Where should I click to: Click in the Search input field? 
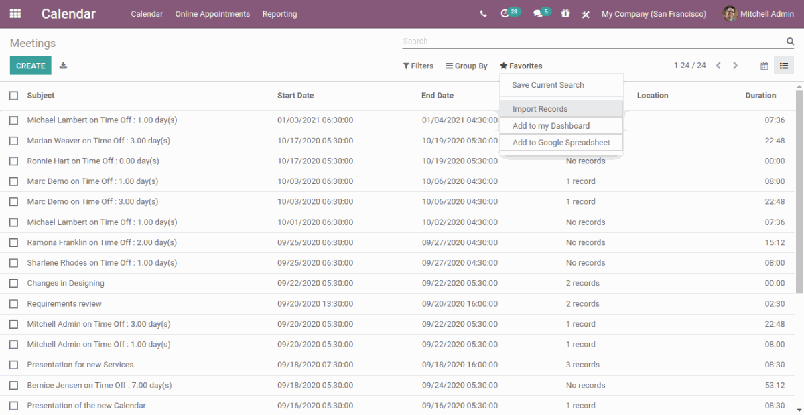coord(590,41)
